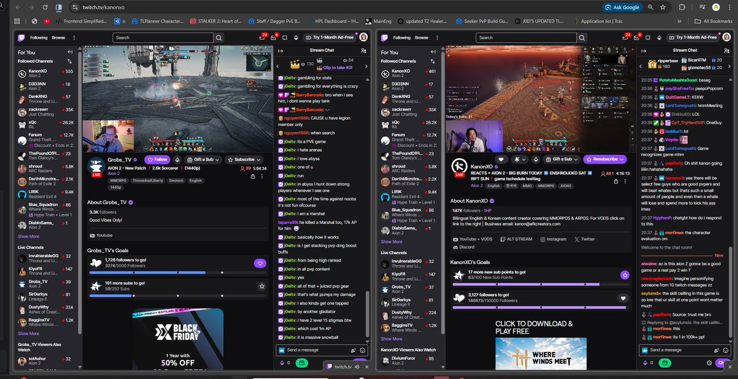Image resolution: width=738 pixels, height=379 pixels.
Task: Click share icon under KanonXO stream
Action: click(x=617, y=182)
